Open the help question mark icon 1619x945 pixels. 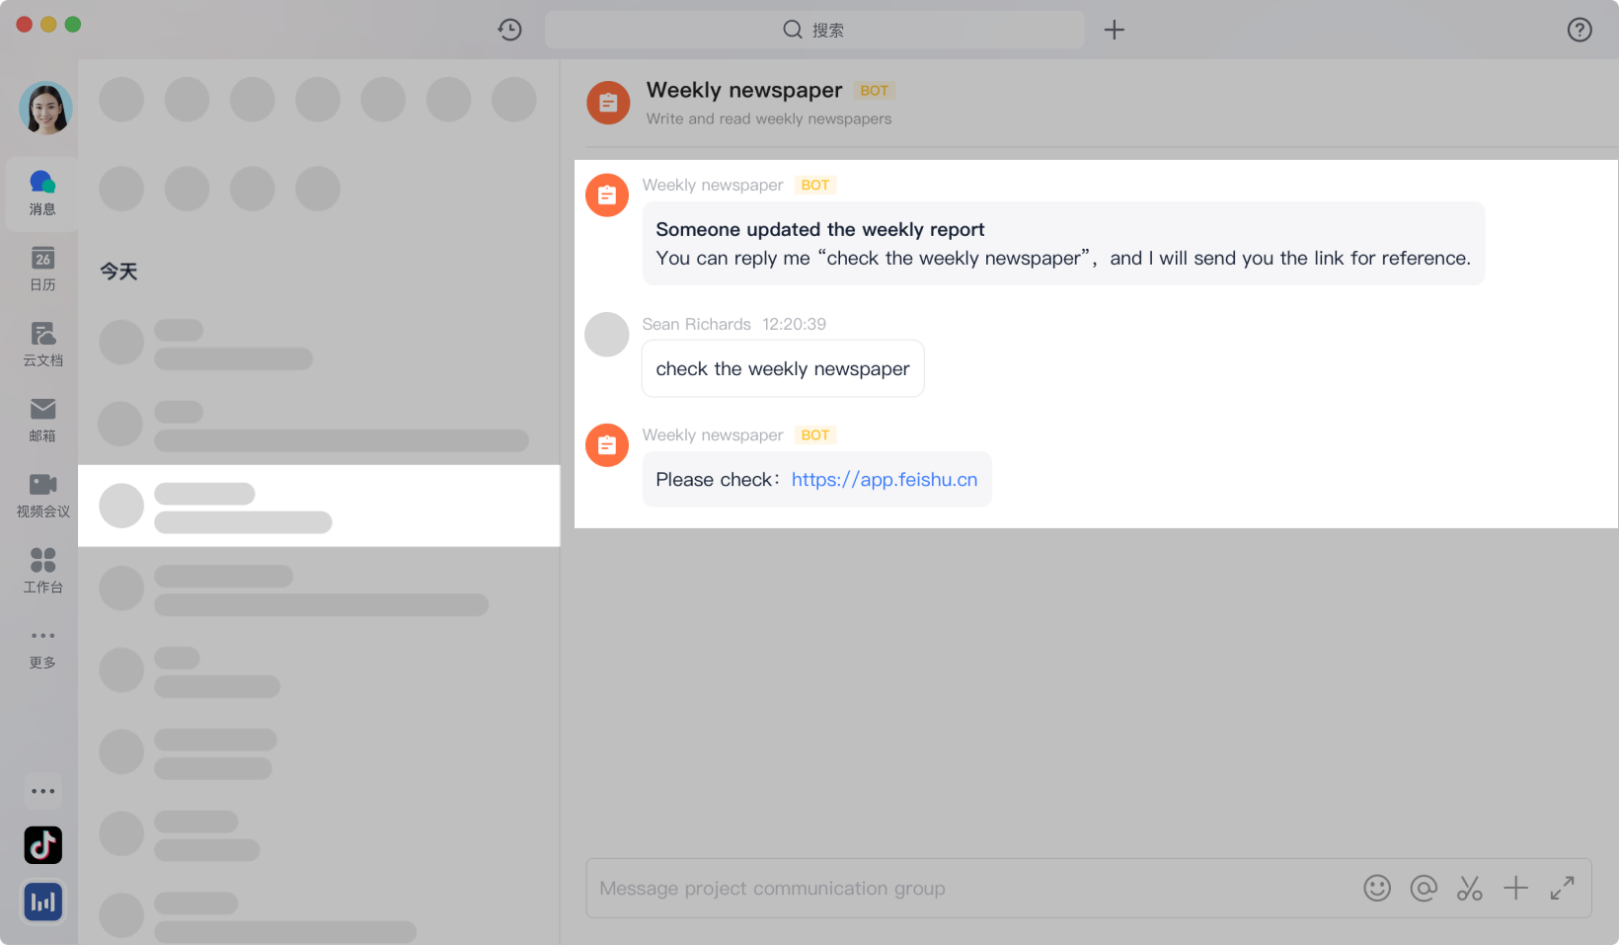click(1580, 30)
